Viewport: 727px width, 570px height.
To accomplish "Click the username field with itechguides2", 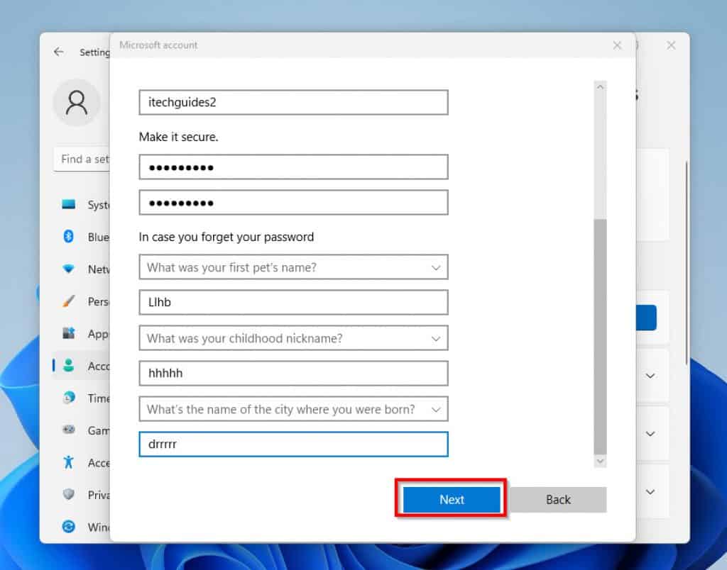I will pos(293,102).
